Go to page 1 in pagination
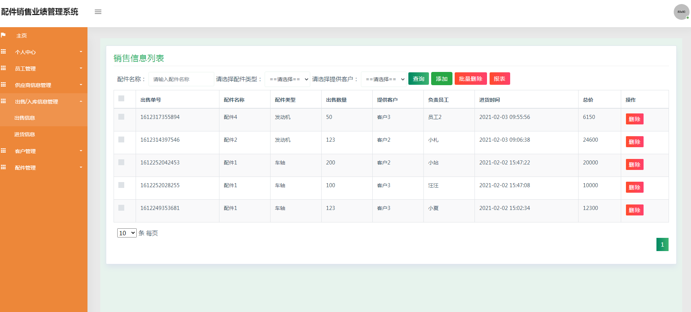Screen dimensions: 691x312 tap(662, 244)
